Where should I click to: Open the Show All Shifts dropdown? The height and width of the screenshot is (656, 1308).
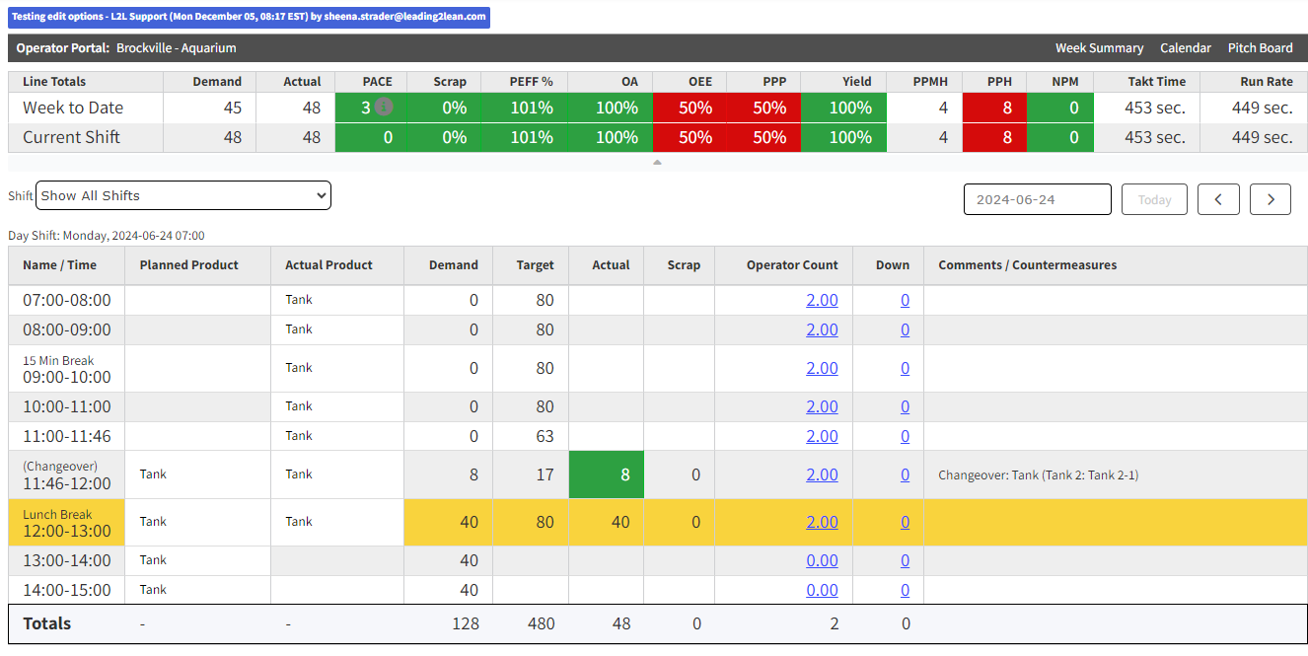tap(182, 195)
